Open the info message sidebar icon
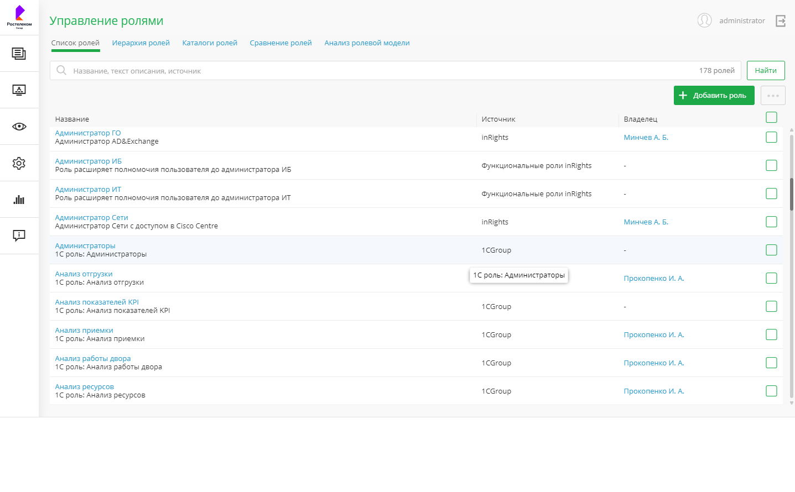Screen dimensions: 795x492 (19, 236)
